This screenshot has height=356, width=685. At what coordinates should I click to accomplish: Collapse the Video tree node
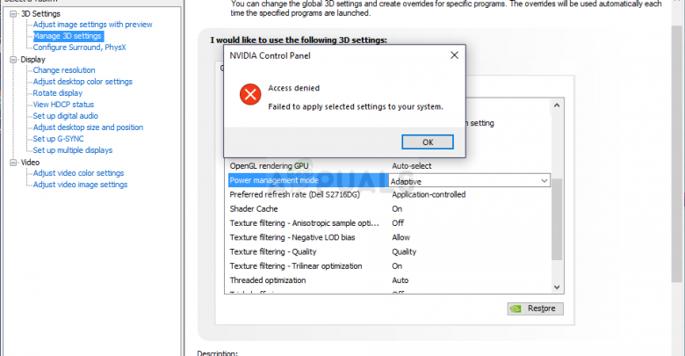pyautogui.click(x=12, y=162)
